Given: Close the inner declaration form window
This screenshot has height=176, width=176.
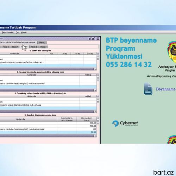Looking at the screenshot, I should [x=98, y=39].
